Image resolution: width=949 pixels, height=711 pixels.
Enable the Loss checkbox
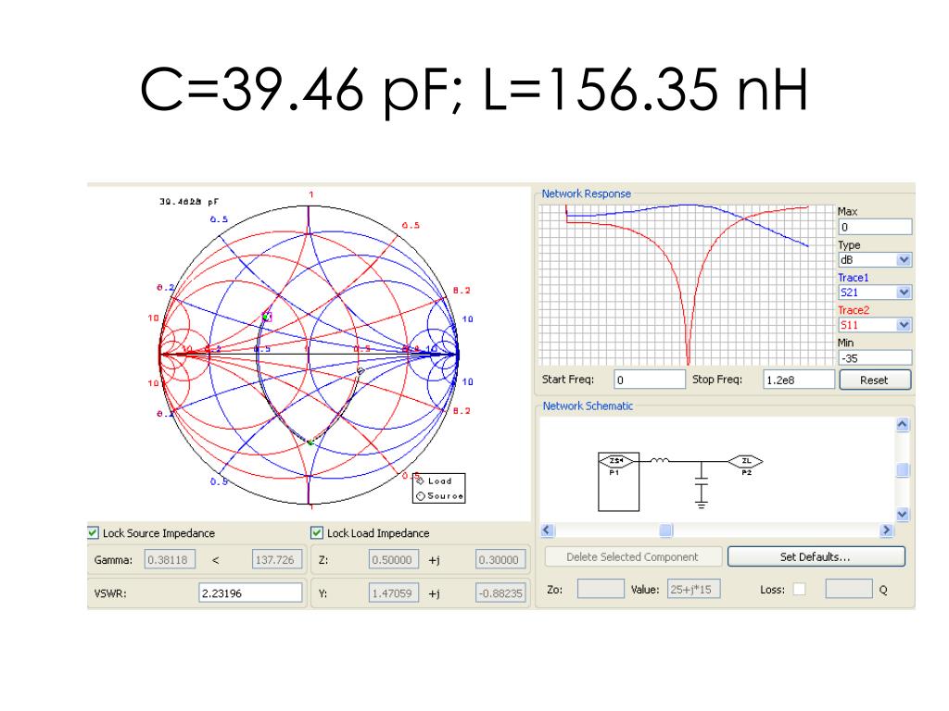pos(799,589)
